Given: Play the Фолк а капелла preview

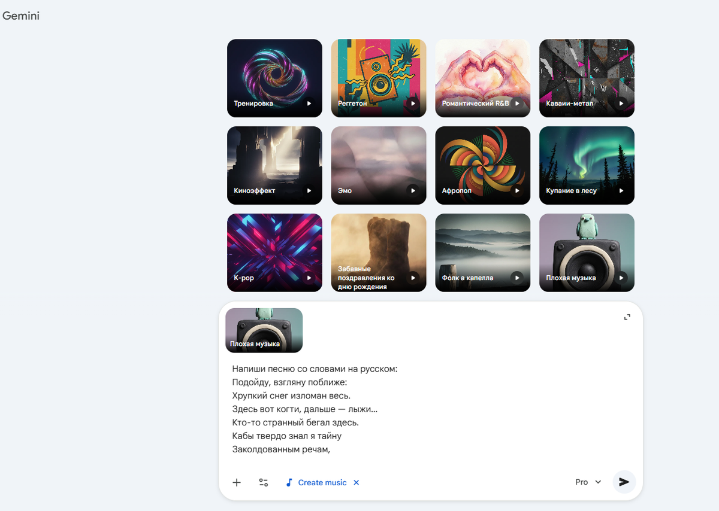Looking at the screenshot, I should click(x=517, y=278).
